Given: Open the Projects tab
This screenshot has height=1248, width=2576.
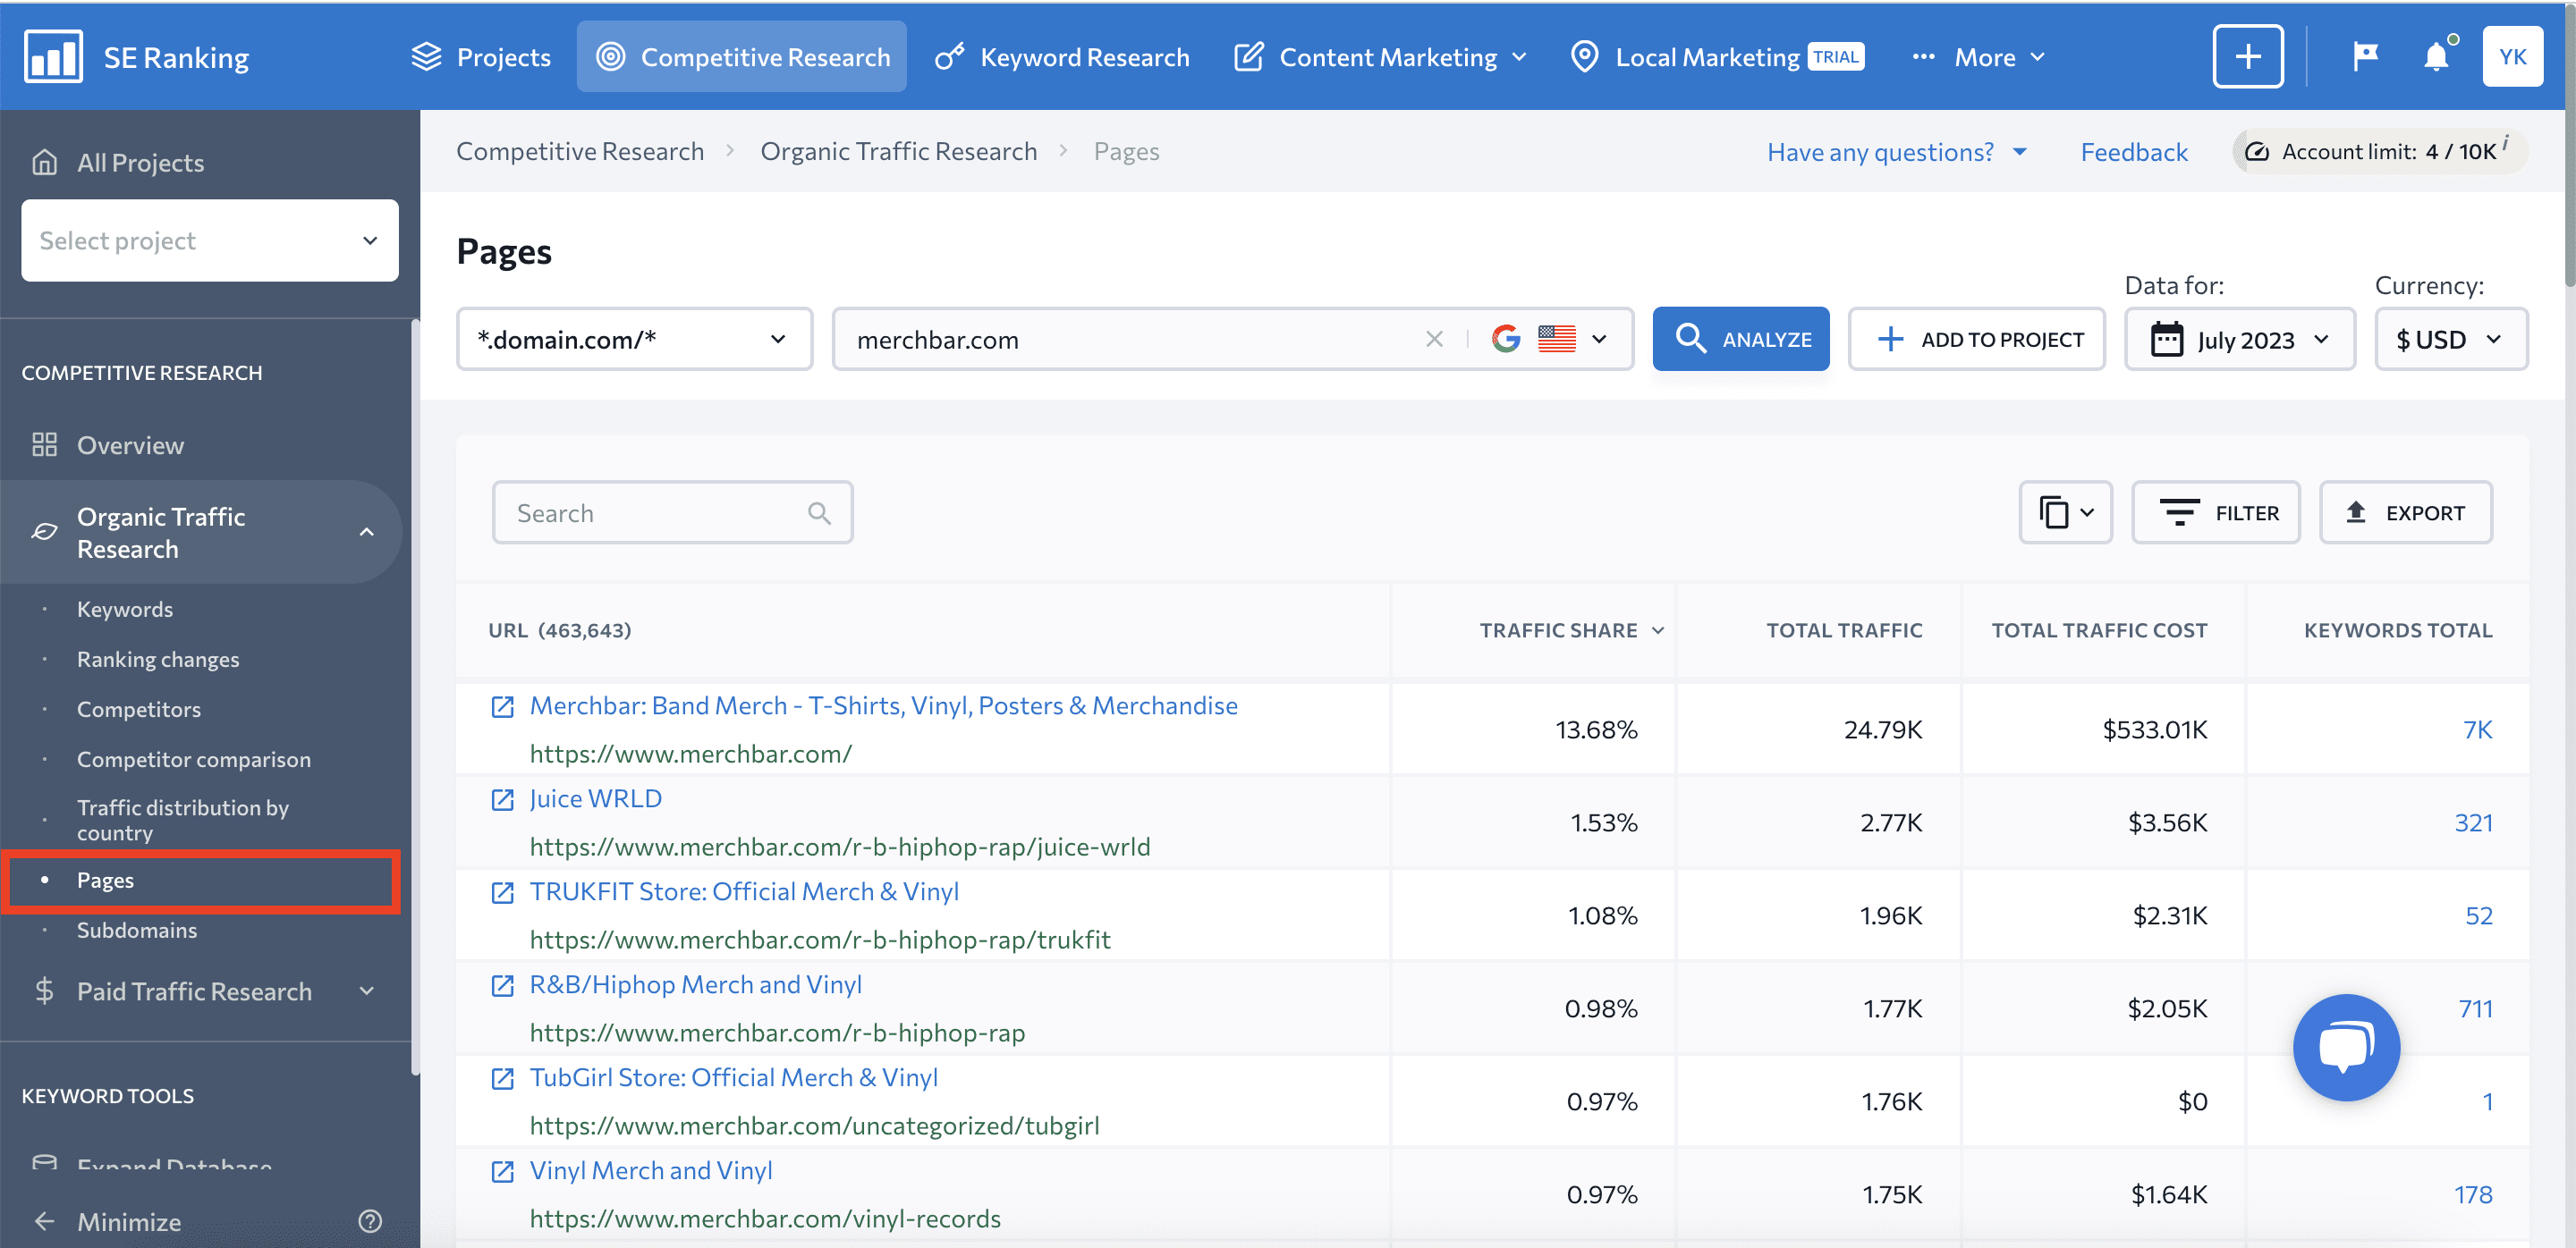Looking at the screenshot, I should [481, 57].
